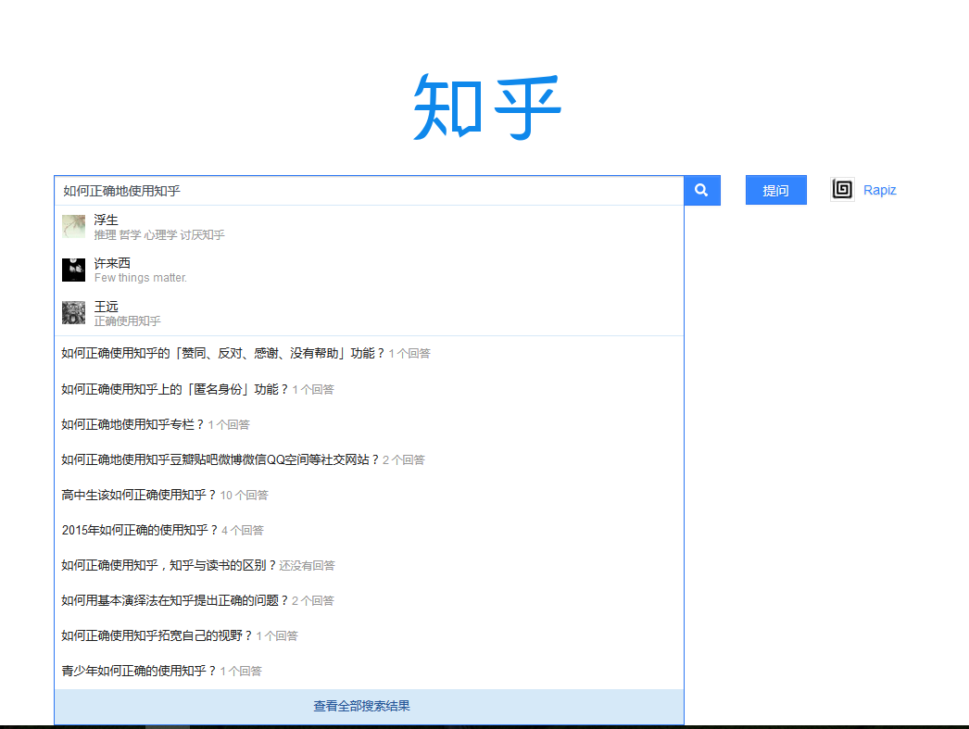Open question 2015年如何正确的使用知乎
Viewport: 969px width, 729px height.
coord(369,530)
